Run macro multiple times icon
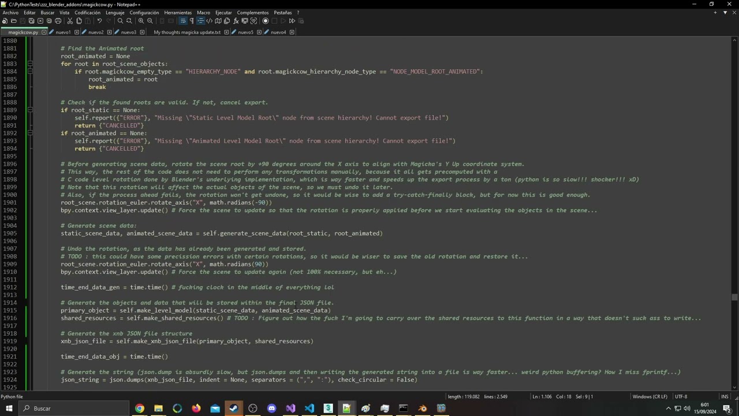This screenshot has width=739, height=416. [292, 21]
